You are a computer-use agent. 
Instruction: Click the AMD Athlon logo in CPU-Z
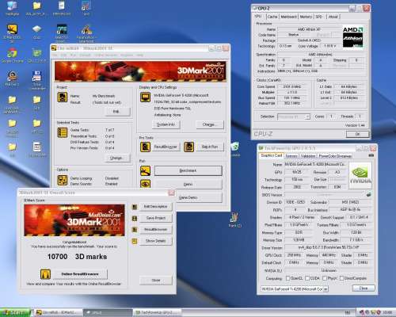352,37
